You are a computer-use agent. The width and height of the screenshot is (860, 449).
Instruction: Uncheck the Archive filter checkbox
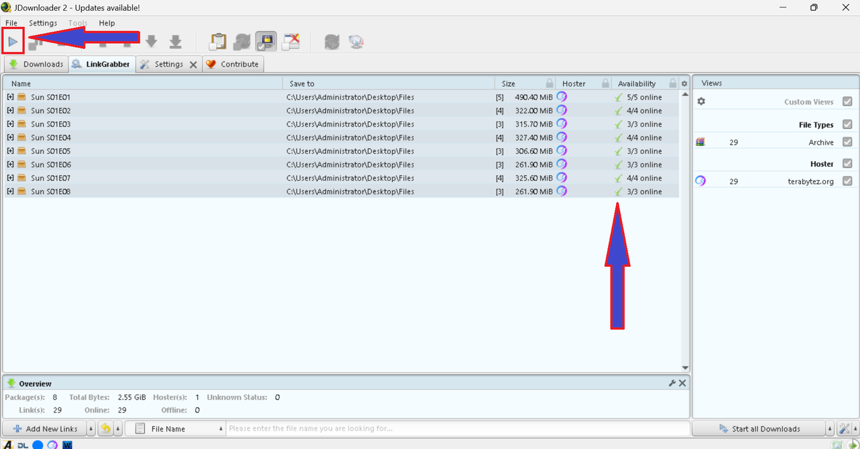pyautogui.click(x=847, y=142)
